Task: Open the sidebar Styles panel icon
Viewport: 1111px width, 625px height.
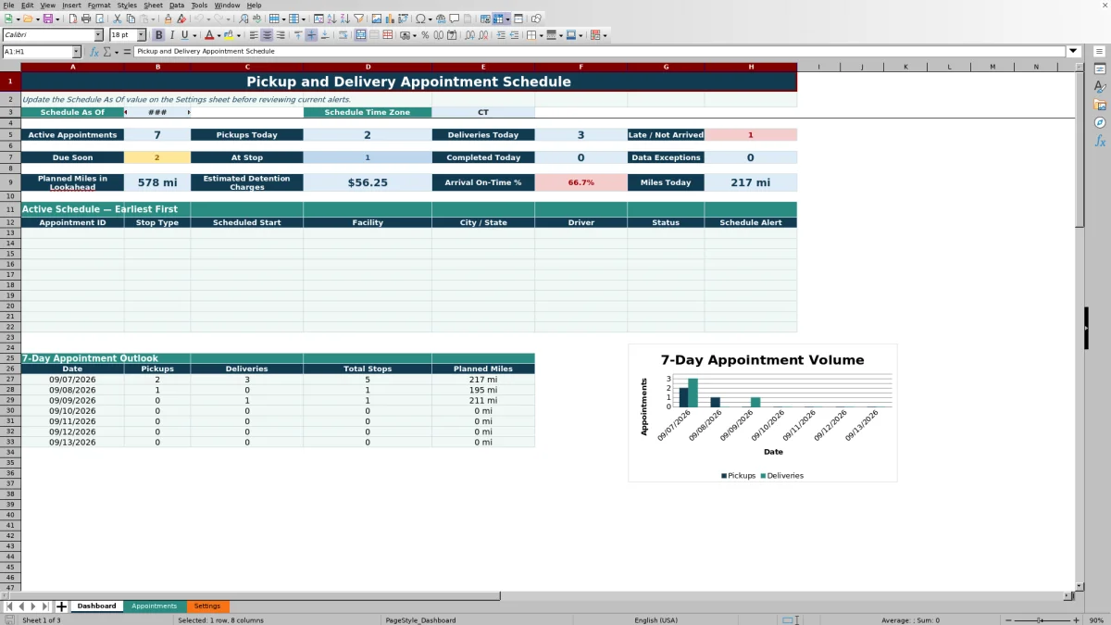Action: point(1100,86)
